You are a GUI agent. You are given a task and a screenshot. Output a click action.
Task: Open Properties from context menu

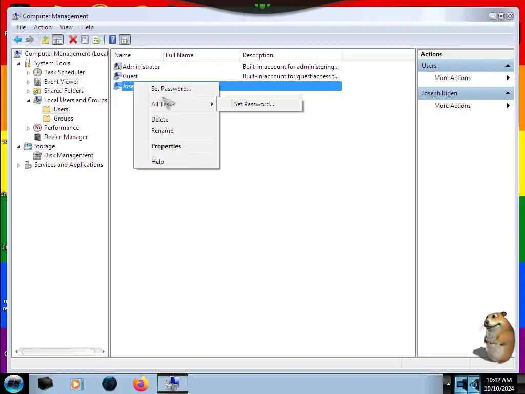coord(176,146)
